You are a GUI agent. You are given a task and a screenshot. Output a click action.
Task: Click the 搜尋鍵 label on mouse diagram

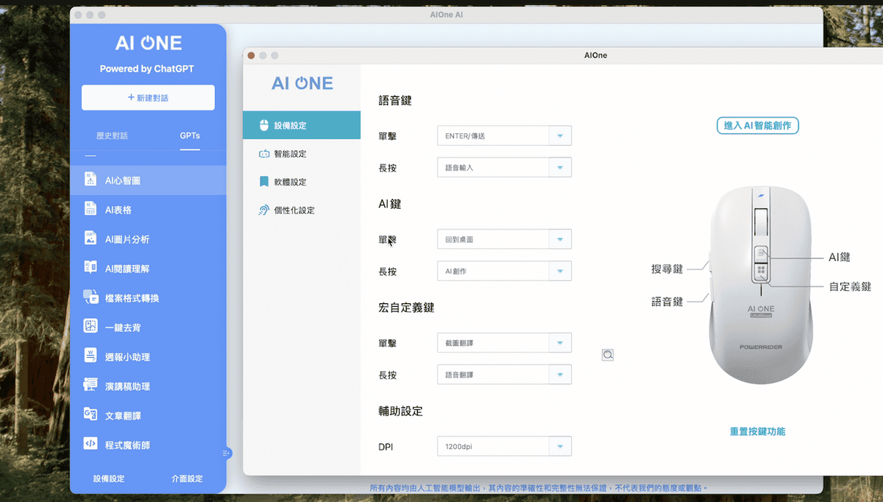667,269
